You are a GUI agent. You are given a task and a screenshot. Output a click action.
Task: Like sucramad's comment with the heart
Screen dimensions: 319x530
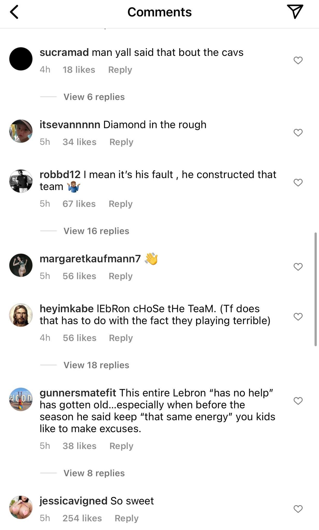(x=298, y=61)
